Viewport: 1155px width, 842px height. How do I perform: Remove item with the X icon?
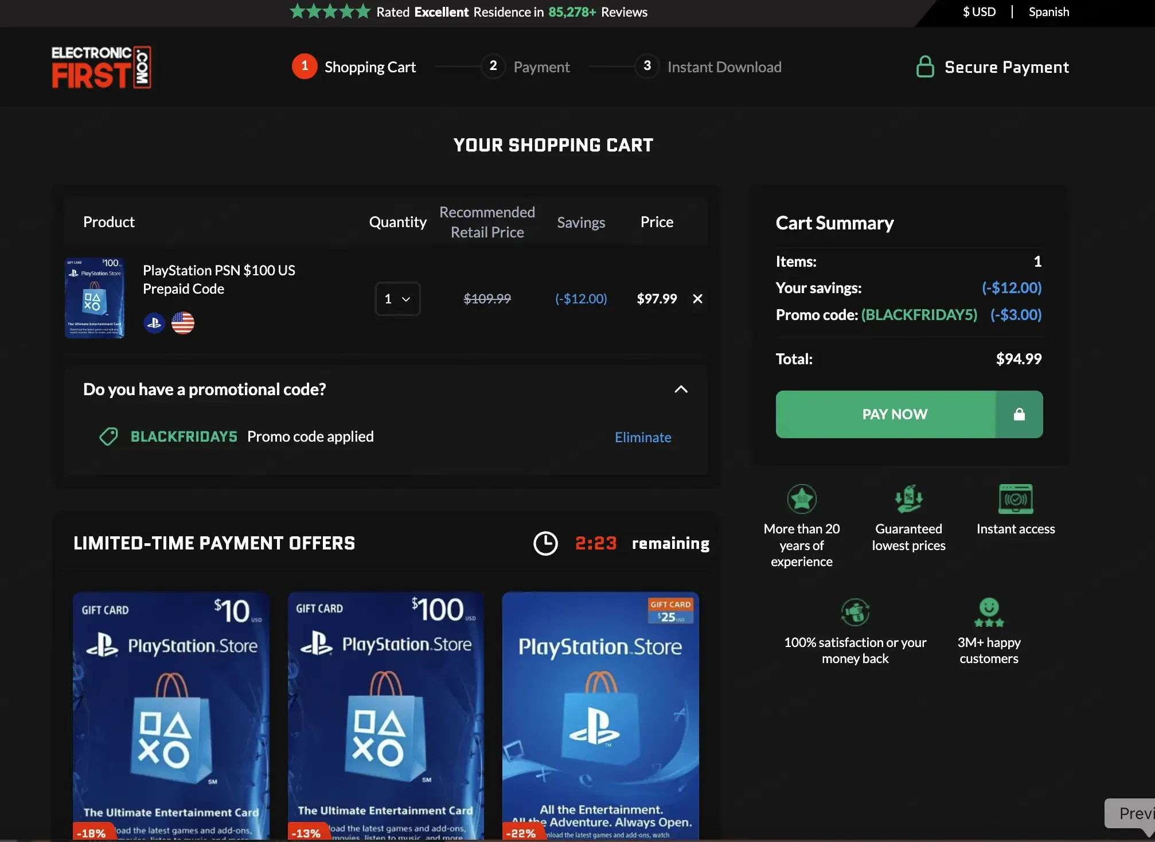pos(697,299)
